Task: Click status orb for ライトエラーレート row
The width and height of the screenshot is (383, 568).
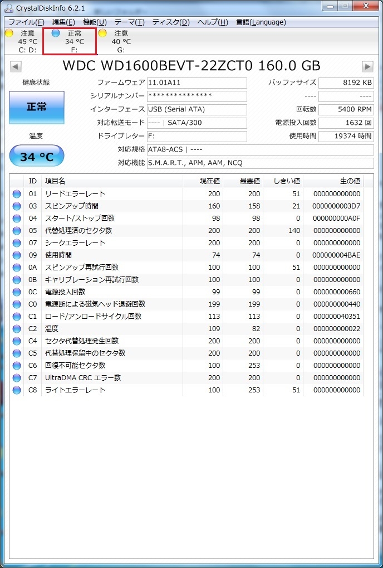Action: 17,390
